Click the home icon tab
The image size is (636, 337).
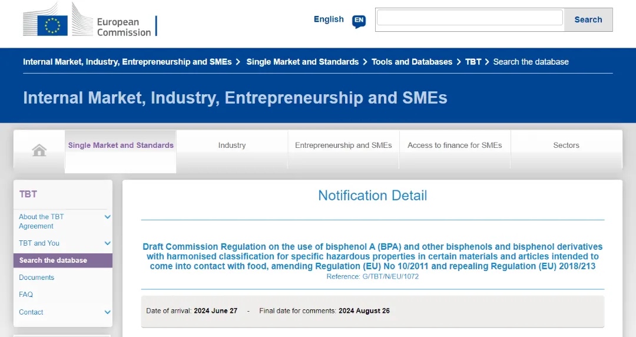39,151
